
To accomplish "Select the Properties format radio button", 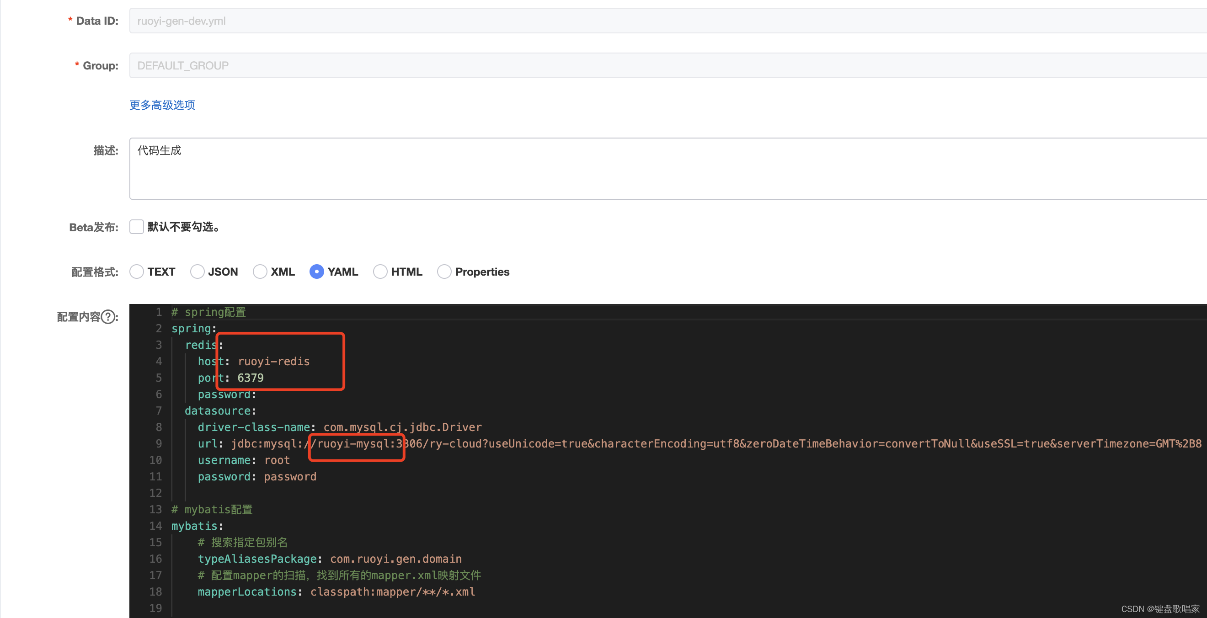I will (444, 272).
